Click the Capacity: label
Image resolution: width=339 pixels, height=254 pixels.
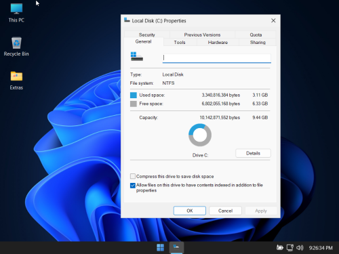point(148,117)
